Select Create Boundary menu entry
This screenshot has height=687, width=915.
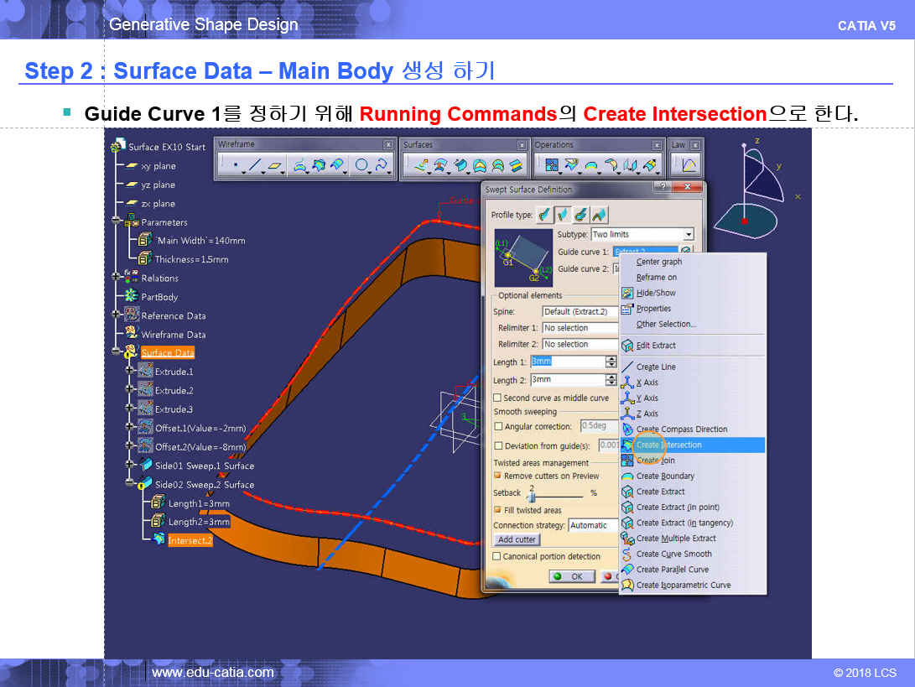point(664,476)
